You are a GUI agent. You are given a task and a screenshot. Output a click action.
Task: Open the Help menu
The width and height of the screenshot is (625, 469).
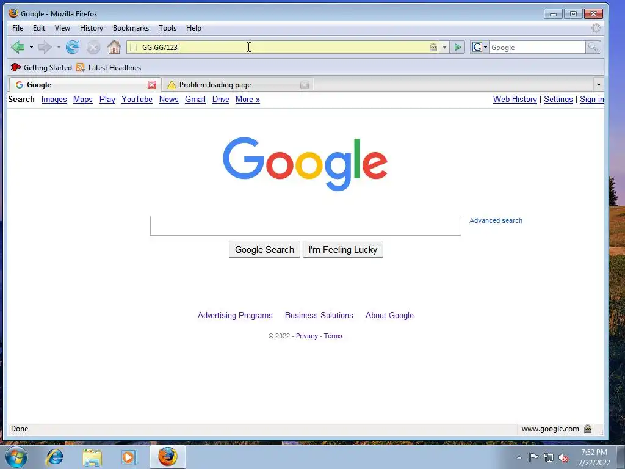pyautogui.click(x=193, y=28)
